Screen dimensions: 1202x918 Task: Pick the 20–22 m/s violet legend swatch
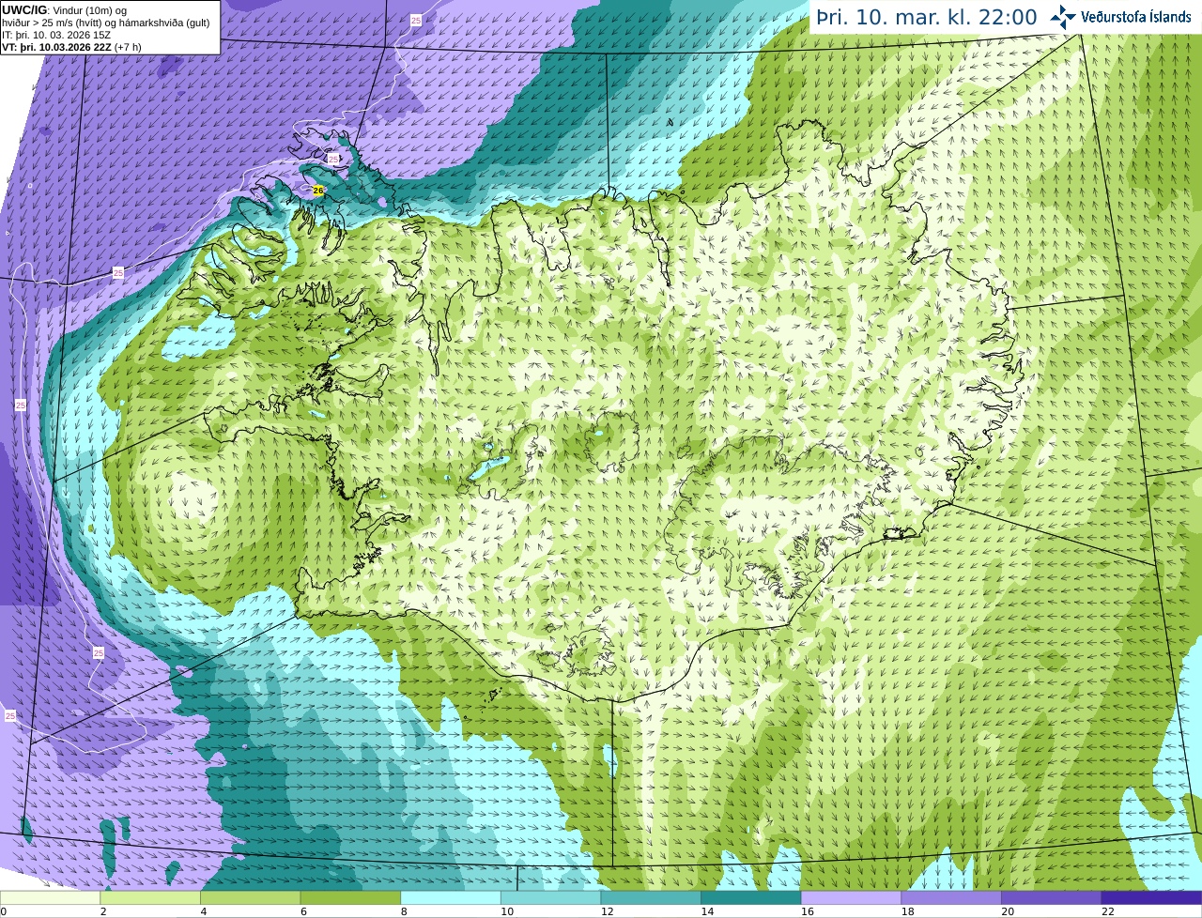[x=1052, y=898]
